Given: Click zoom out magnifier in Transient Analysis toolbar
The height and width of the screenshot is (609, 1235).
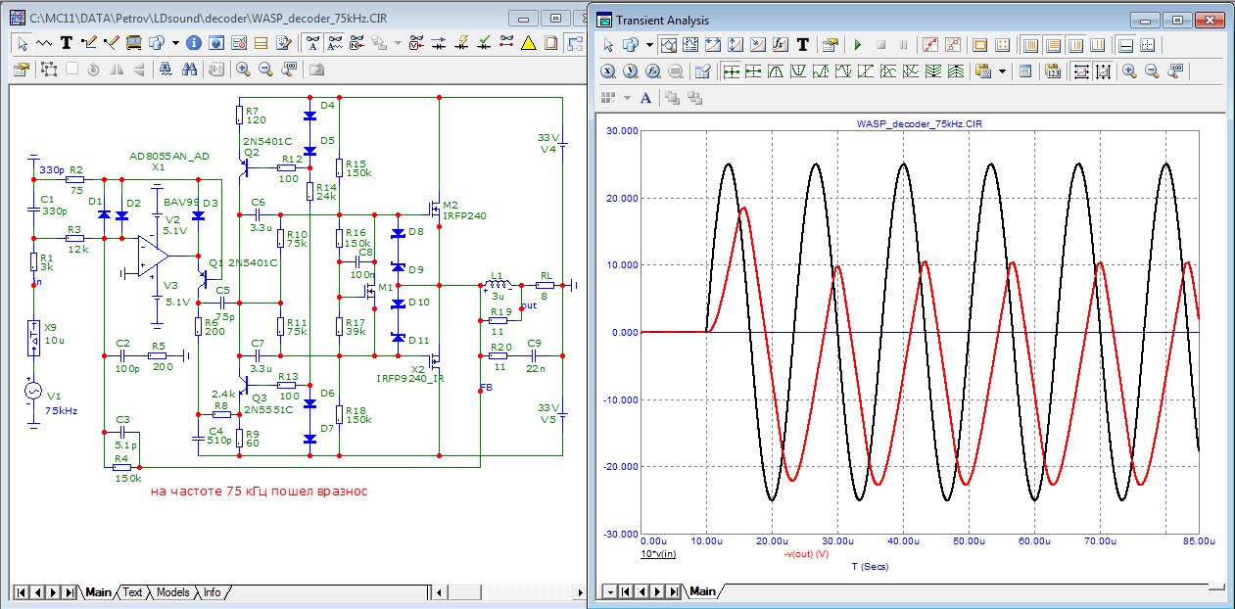Looking at the screenshot, I should [x=1153, y=70].
